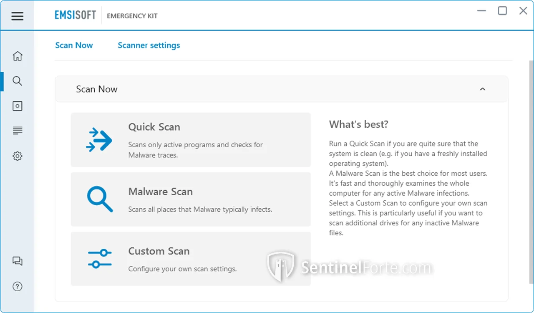The height and width of the screenshot is (313, 534).
Task: Switch to the Scan Now tab
Action: (x=74, y=45)
